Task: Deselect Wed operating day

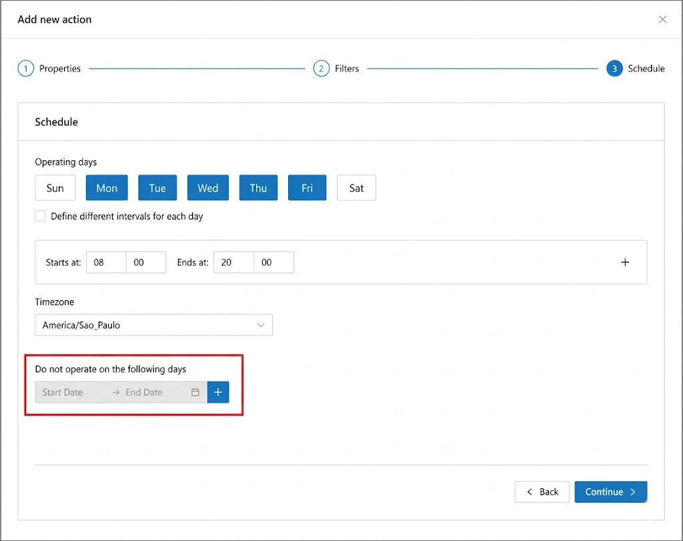Action: (x=207, y=188)
